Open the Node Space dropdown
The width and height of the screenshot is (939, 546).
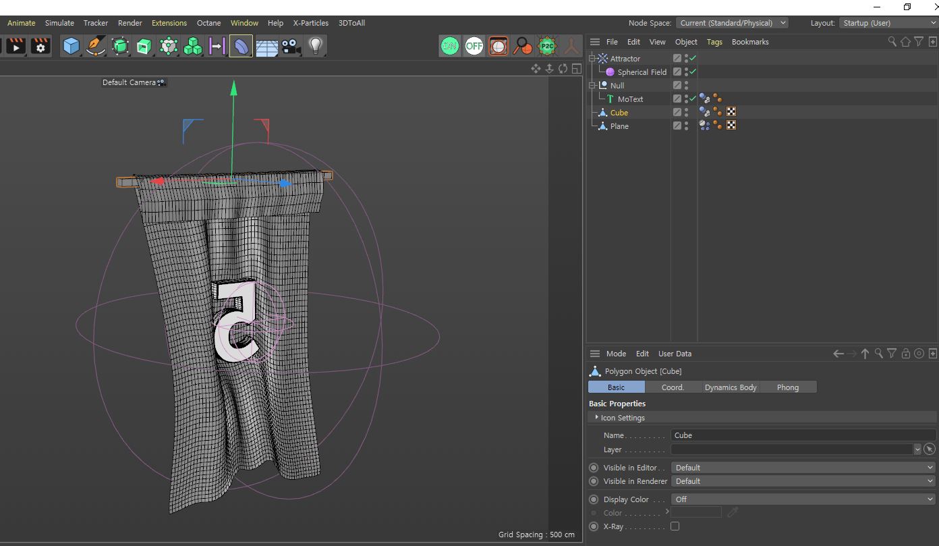click(732, 23)
